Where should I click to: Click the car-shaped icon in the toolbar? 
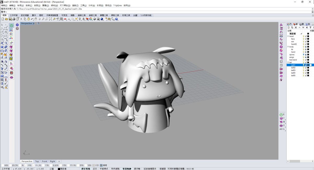(x=65, y=19)
